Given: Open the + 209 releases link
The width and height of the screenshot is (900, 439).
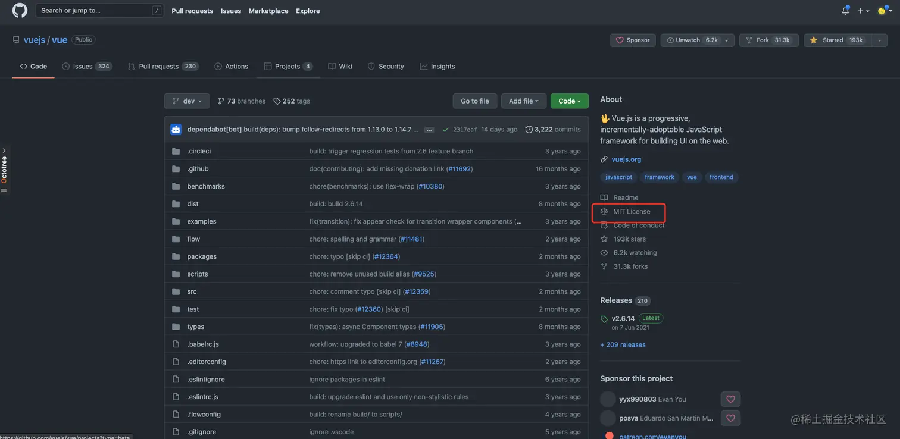Looking at the screenshot, I should (623, 345).
